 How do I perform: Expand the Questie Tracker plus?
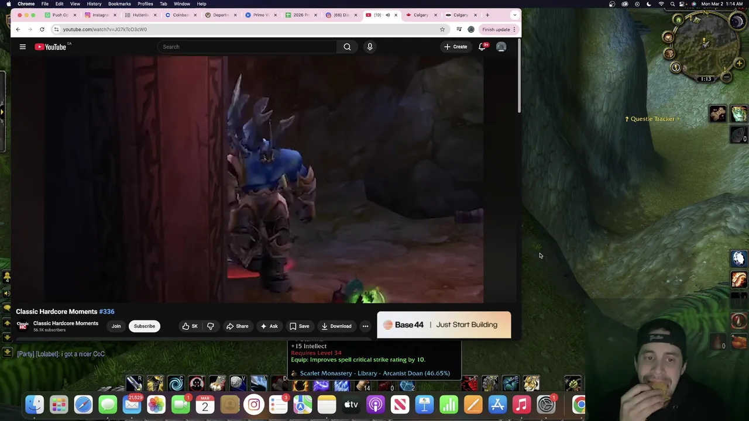678,119
